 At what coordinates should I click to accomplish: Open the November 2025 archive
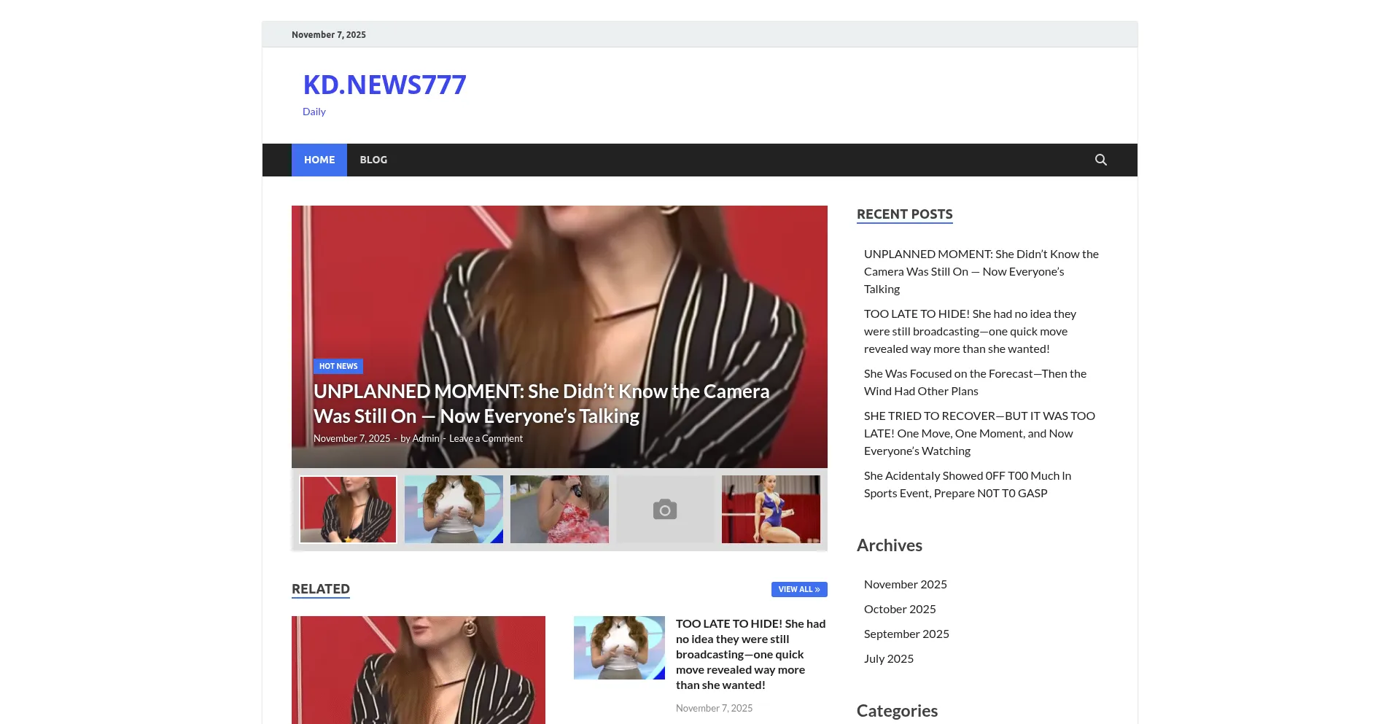905,584
